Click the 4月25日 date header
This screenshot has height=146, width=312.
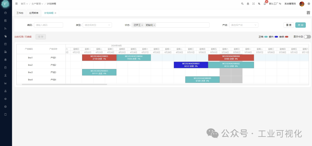[x=122, y=52]
